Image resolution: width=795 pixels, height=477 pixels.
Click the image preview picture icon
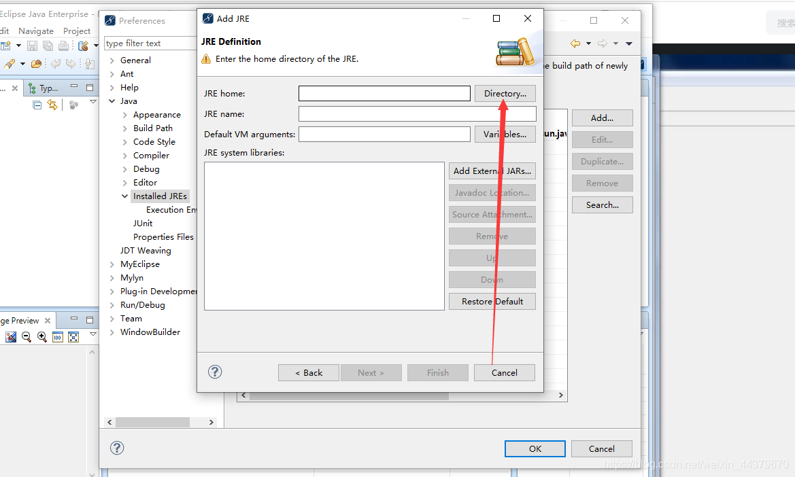pyautogui.click(x=11, y=337)
